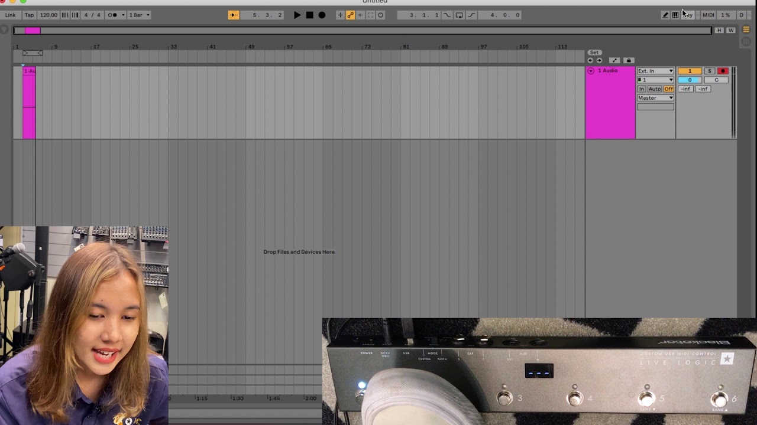Viewport: 757px width, 425px height.
Task: Jump to the previous locator arrow
Action: click(590, 60)
